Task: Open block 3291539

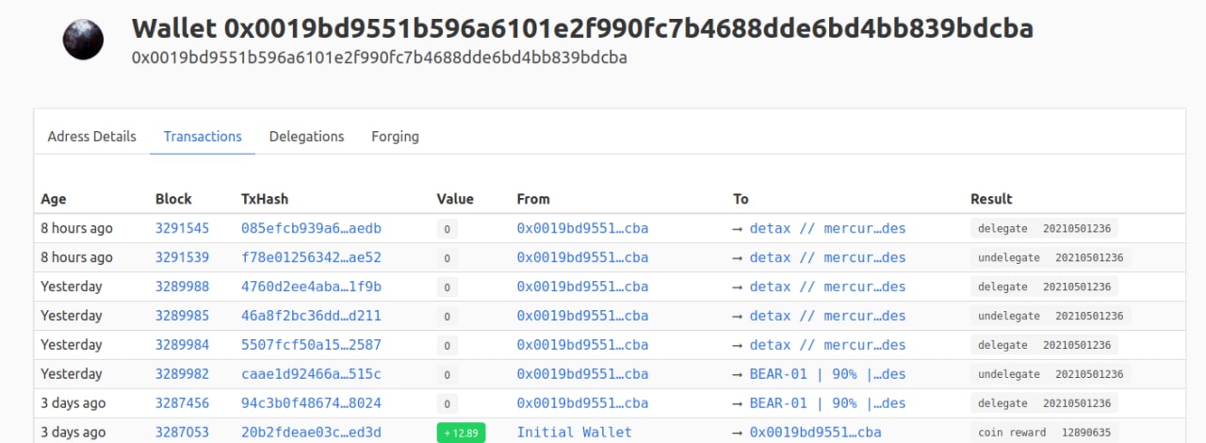Action: tap(182, 257)
